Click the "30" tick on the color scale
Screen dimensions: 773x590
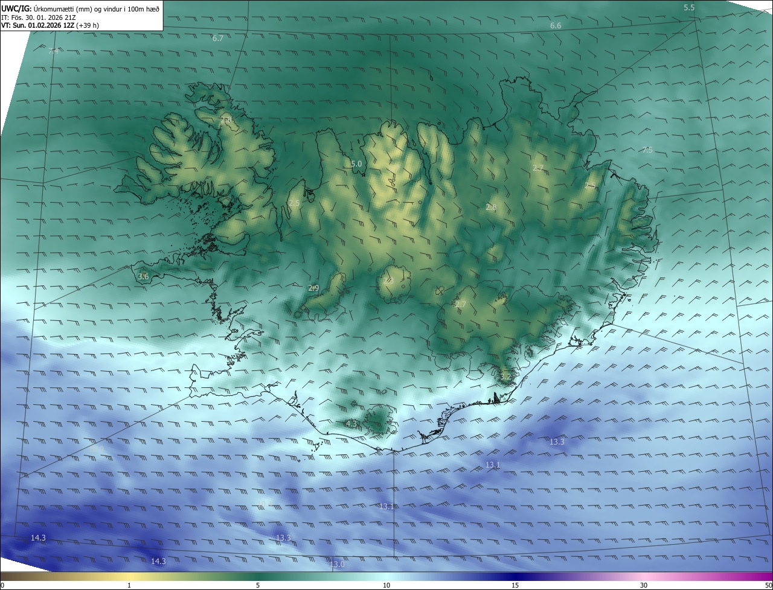[x=644, y=585]
